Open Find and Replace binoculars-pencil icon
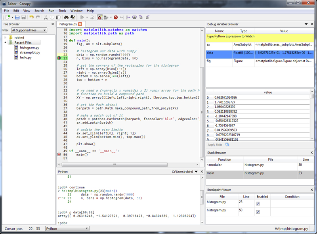This screenshot has height=234, width=317. 73,17
